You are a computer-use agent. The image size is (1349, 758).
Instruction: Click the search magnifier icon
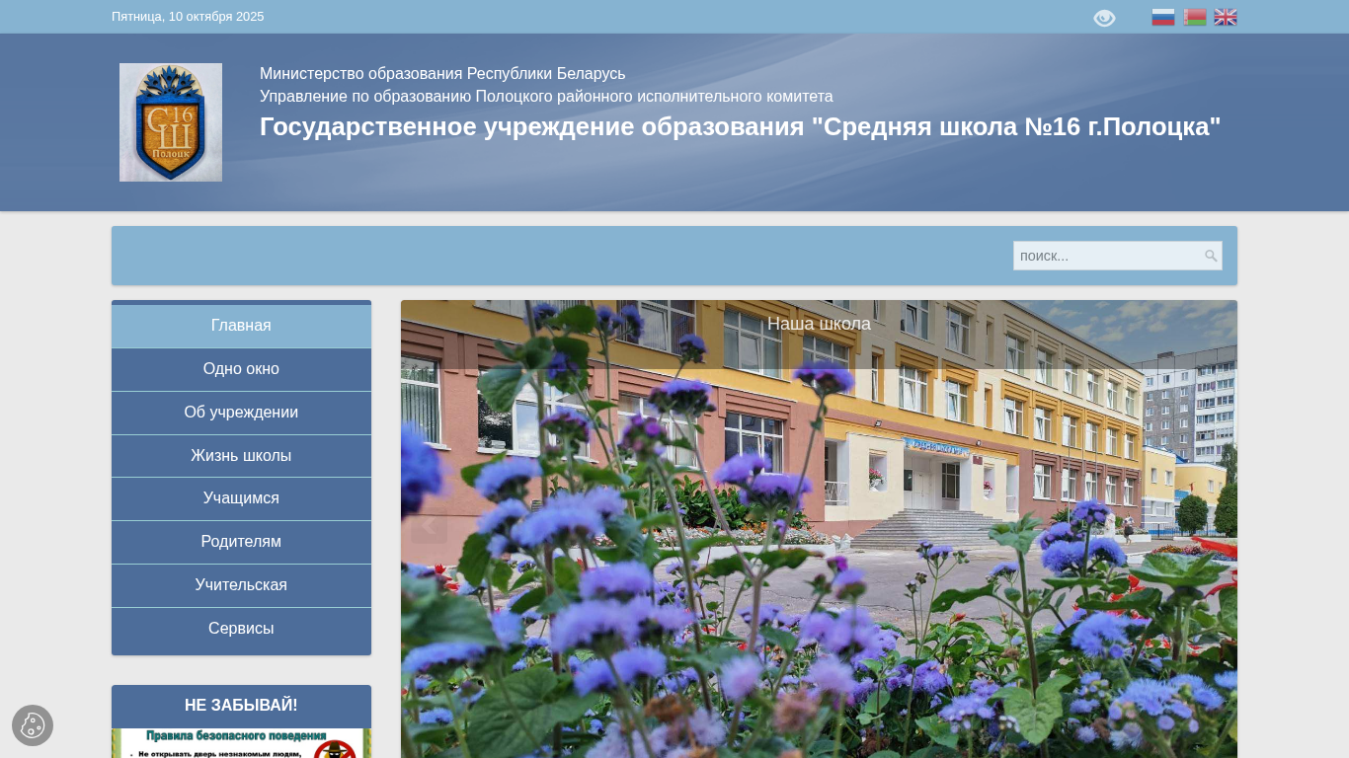[x=1211, y=256]
